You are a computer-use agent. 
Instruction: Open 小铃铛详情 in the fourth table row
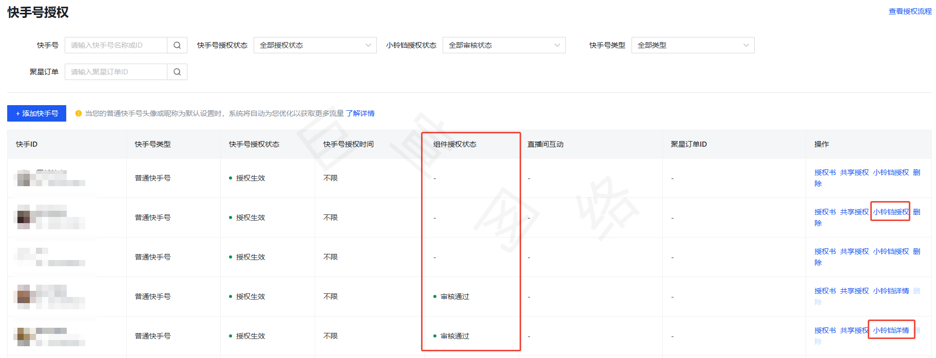(891, 291)
